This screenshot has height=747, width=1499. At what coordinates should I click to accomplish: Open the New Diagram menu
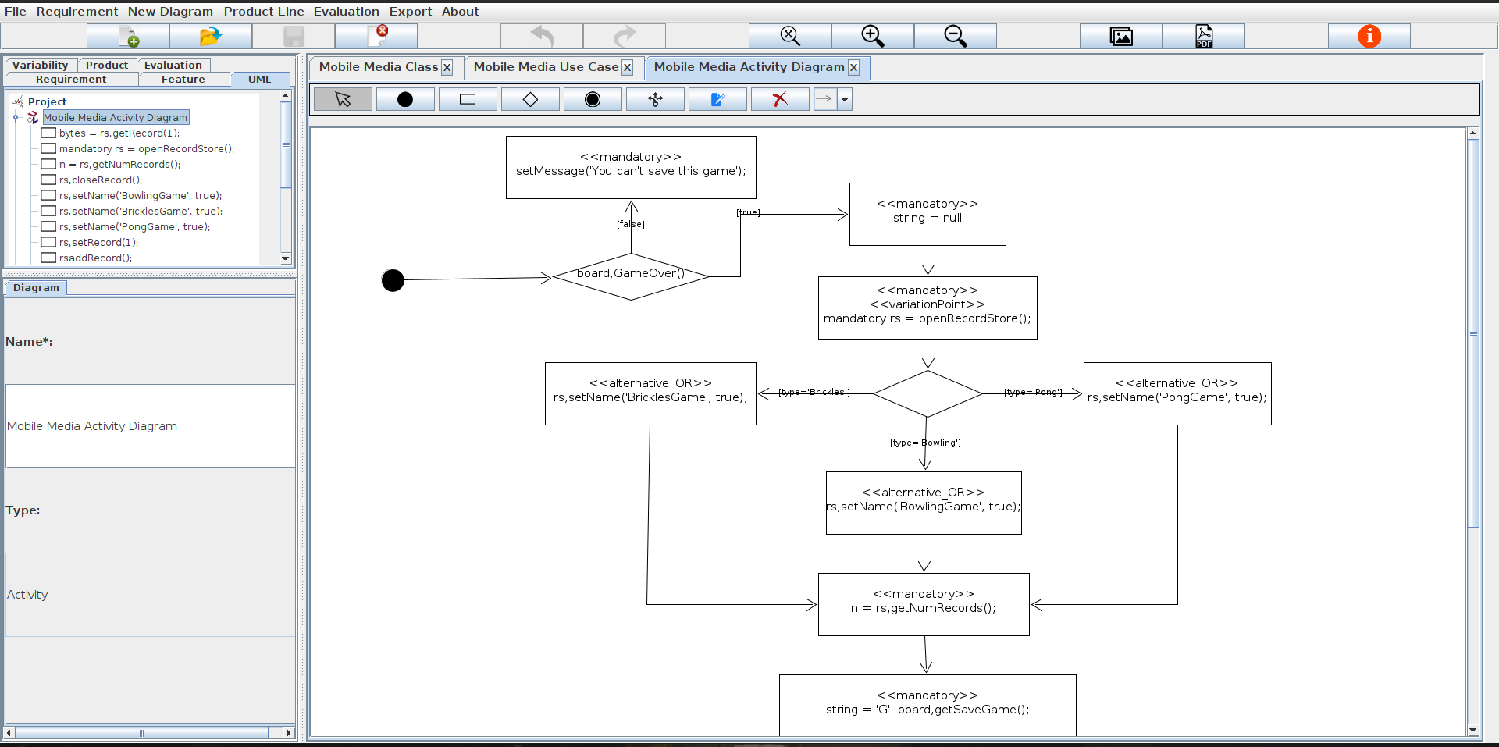[x=170, y=12]
